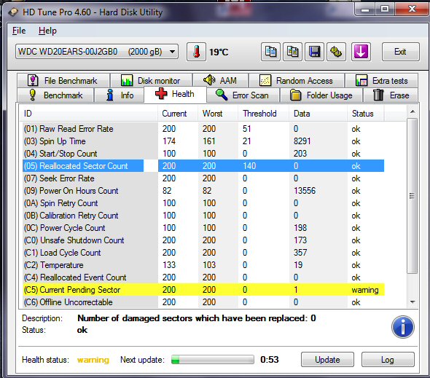Screen dimensions: 430x378
Task: Open the Erase tab
Action: (x=391, y=95)
